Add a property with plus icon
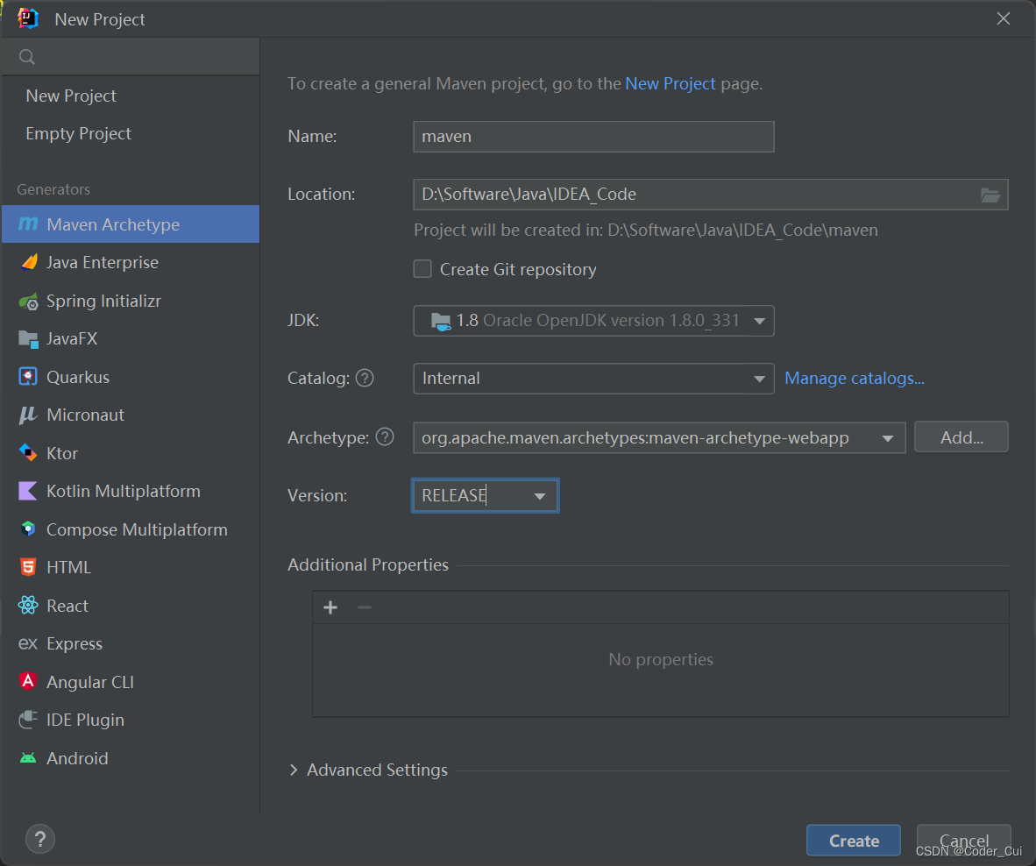This screenshot has width=1036, height=866. click(330, 607)
